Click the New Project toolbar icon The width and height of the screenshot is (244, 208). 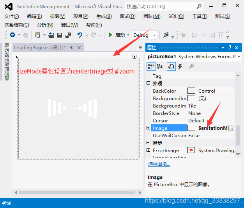click(37, 35)
